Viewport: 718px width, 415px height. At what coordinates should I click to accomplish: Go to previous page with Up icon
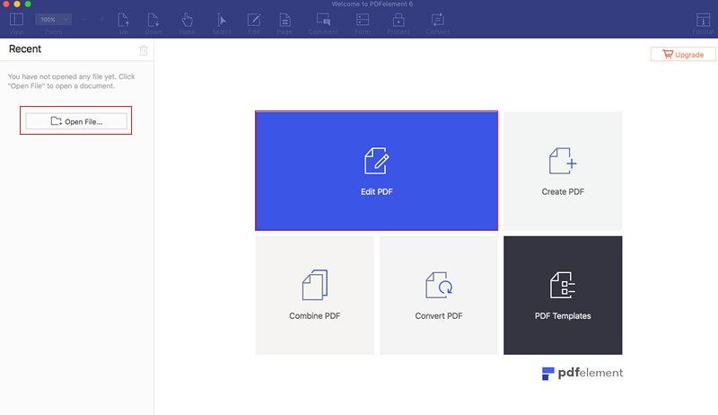pos(123,20)
